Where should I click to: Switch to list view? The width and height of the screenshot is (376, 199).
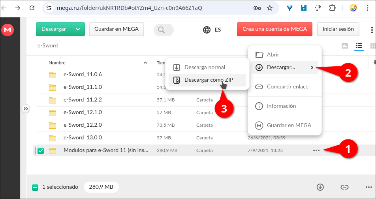coord(359,45)
